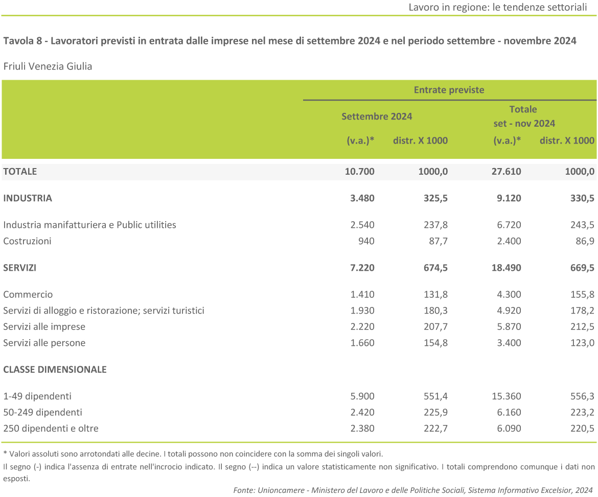Click the INDUSTRIA value "9.120"
Image resolution: width=598 pixels, height=497 pixels.
(509, 198)
